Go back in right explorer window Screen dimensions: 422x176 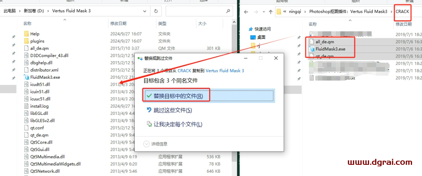[x=246, y=12]
